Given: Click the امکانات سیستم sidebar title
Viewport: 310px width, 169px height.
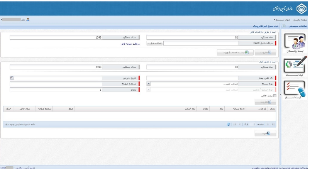Looking at the screenshot, I should 298,26.
